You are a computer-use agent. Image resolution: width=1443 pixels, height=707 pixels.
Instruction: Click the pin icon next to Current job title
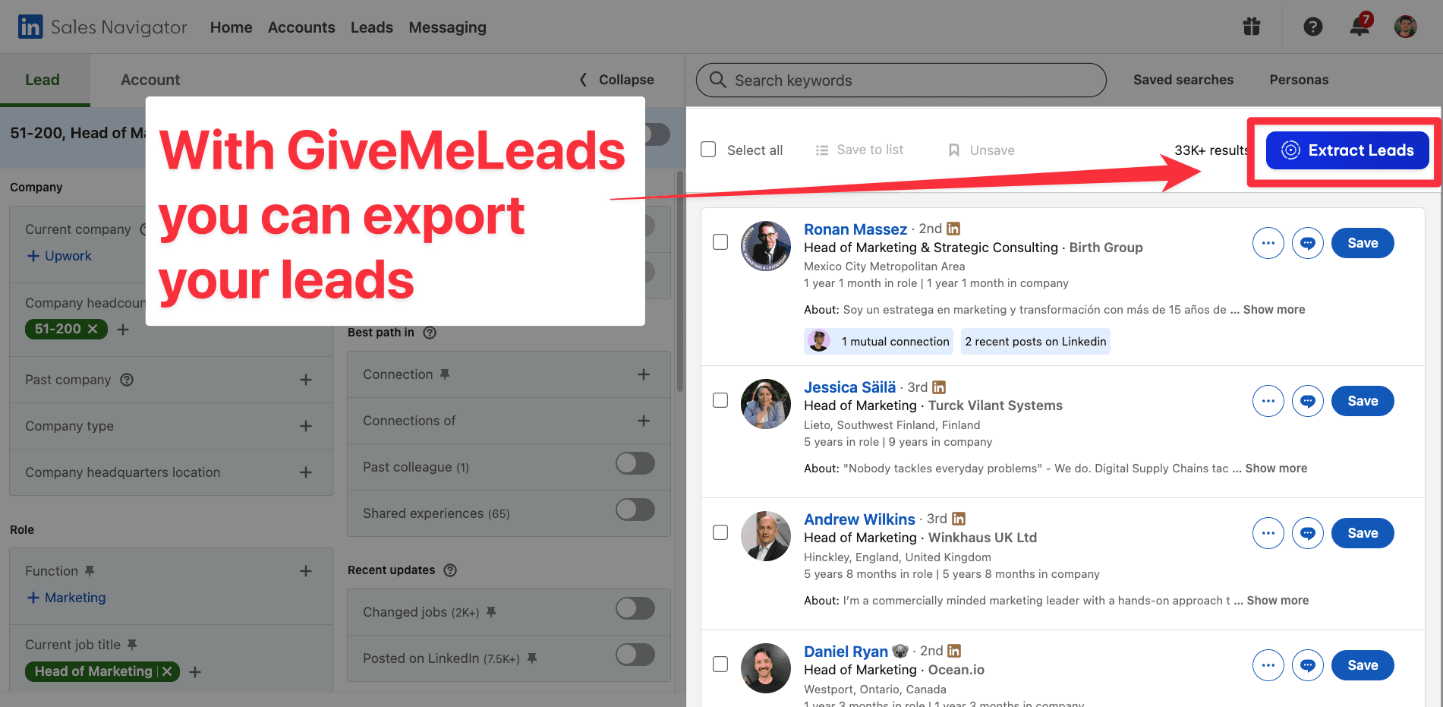point(133,644)
